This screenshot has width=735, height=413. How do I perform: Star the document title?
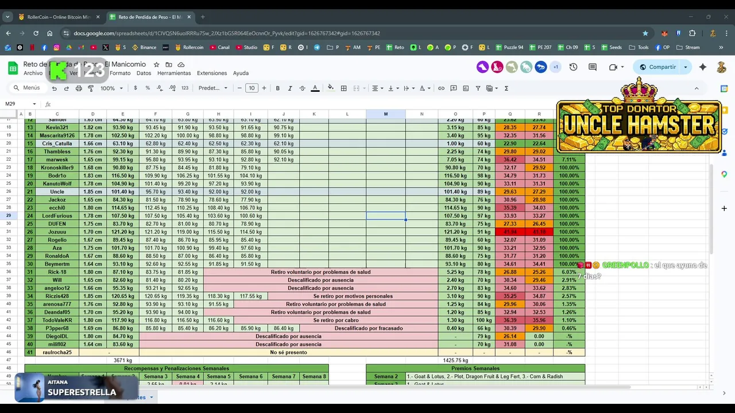coord(156,65)
